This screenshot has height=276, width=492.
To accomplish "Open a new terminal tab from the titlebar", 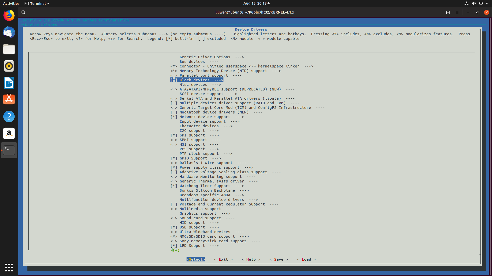I will tap(448, 12).
